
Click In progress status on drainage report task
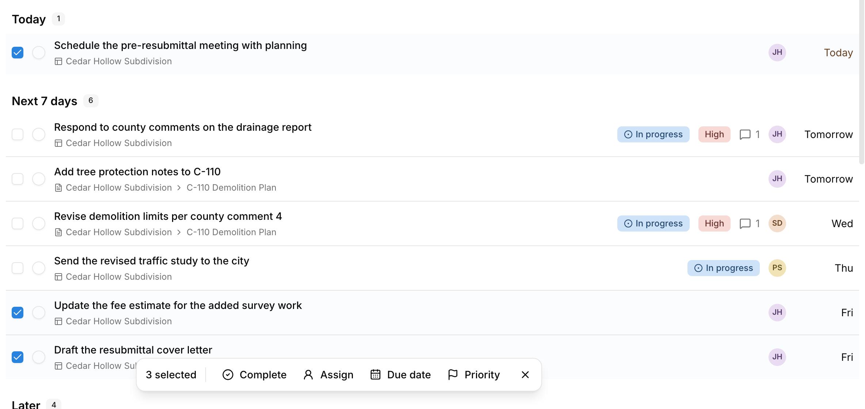pyautogui.click(x=653, y=134)
